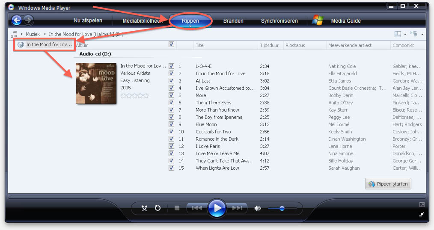Uncheck track 2 I'm in the Mood for Love
434x230 pixels.
pyautogui.click(x=171, y=73)
